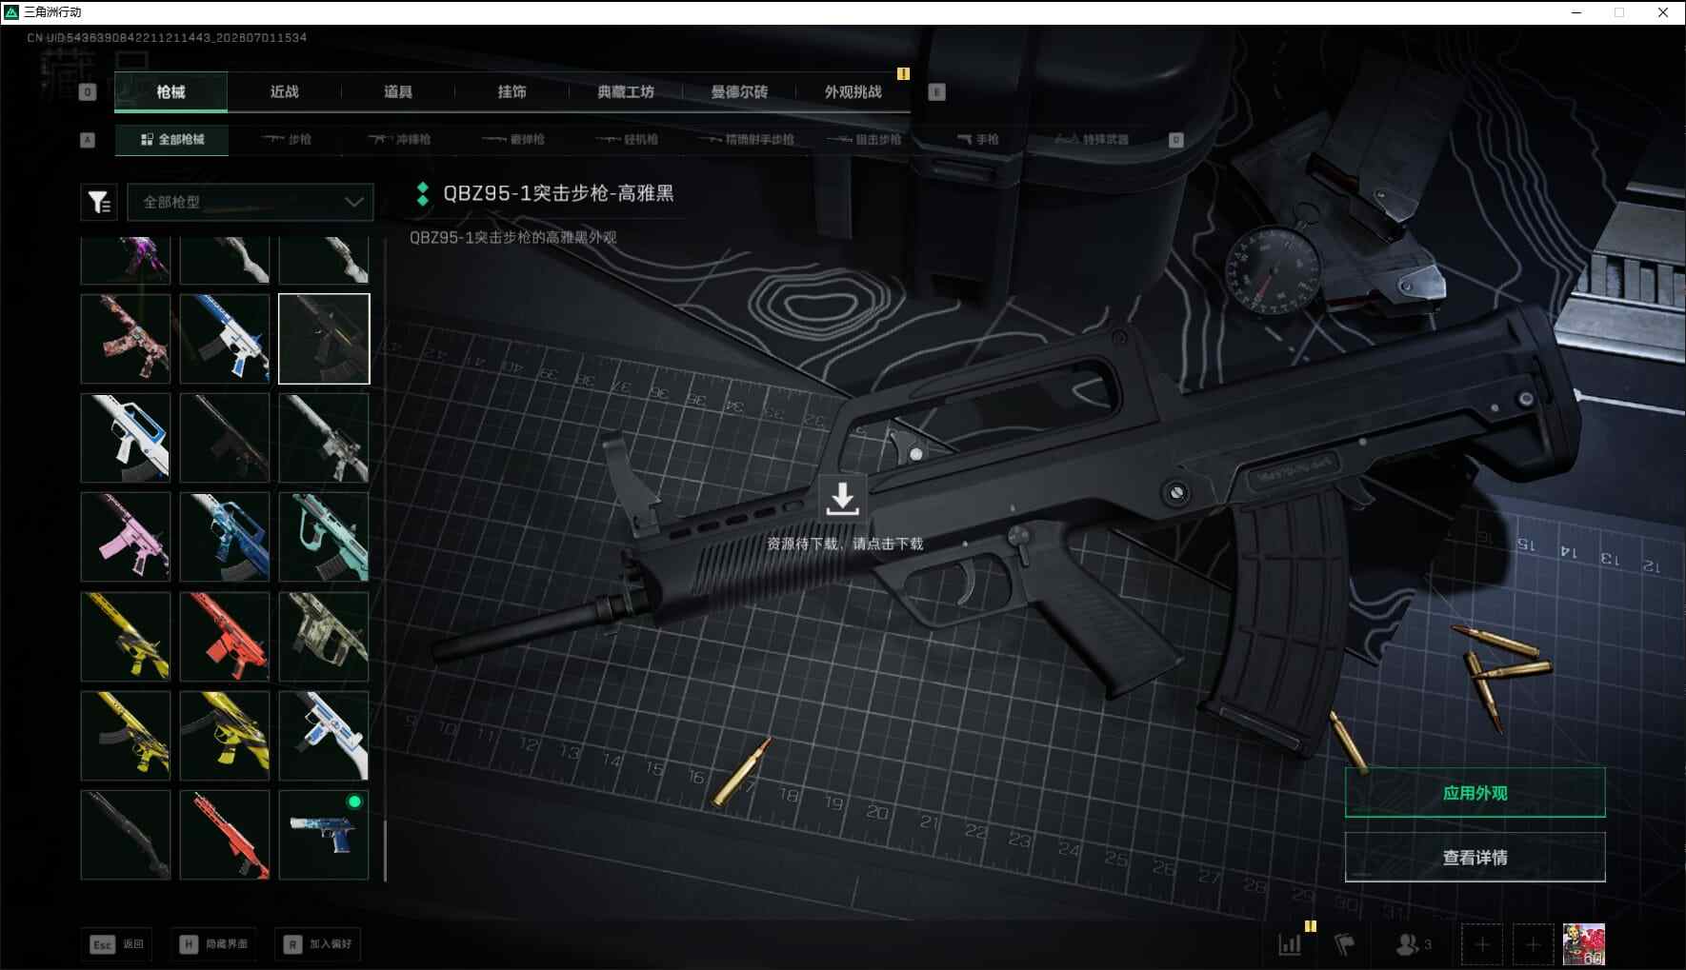Image resolution: width=1686 pixels, height=970 pixels.
Task: Switch to the 道具 tab
Action: click(398, 92)
